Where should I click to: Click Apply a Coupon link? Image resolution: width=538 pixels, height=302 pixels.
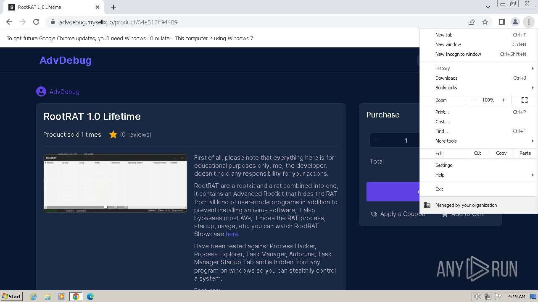coord(398,214)
